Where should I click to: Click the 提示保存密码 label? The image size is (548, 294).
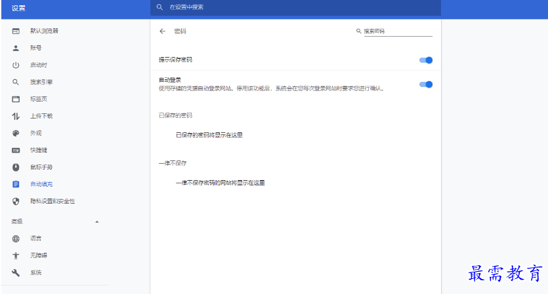[x=175, y=60]
